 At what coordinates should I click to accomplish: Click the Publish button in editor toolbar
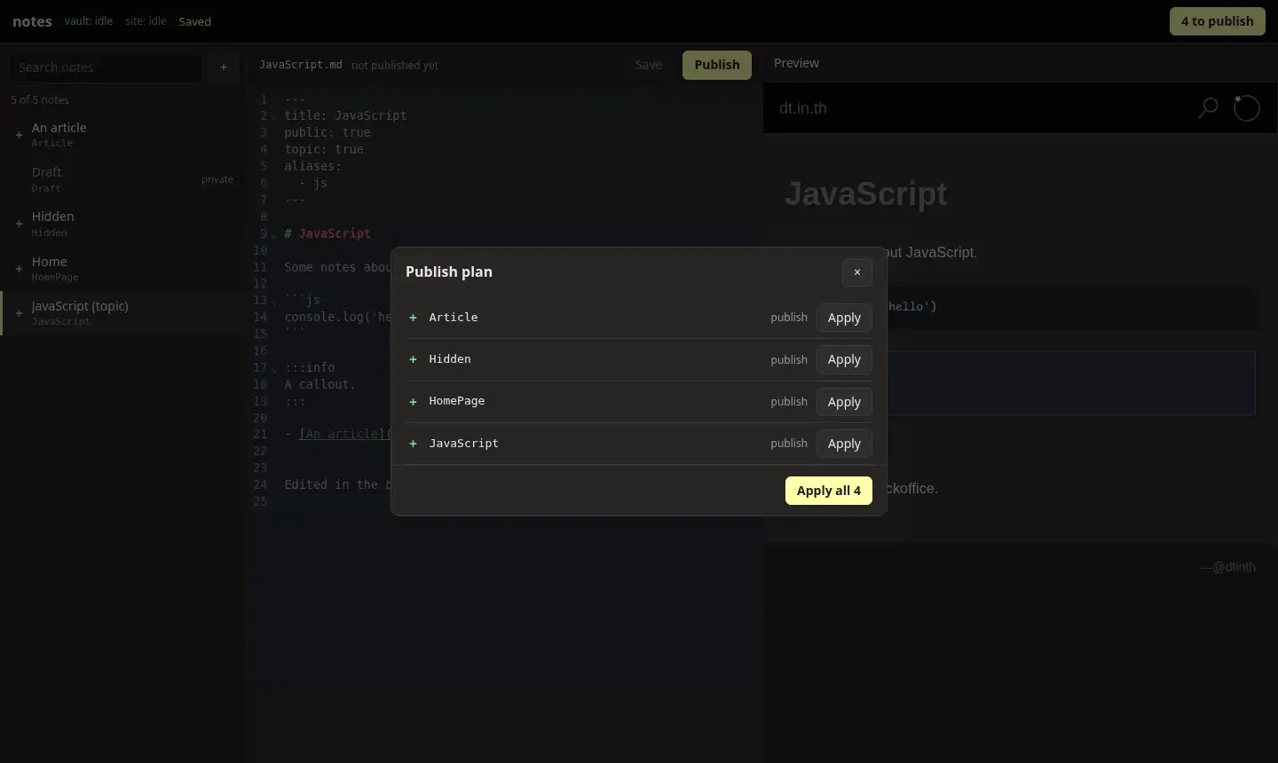click(x=716, y=65)
